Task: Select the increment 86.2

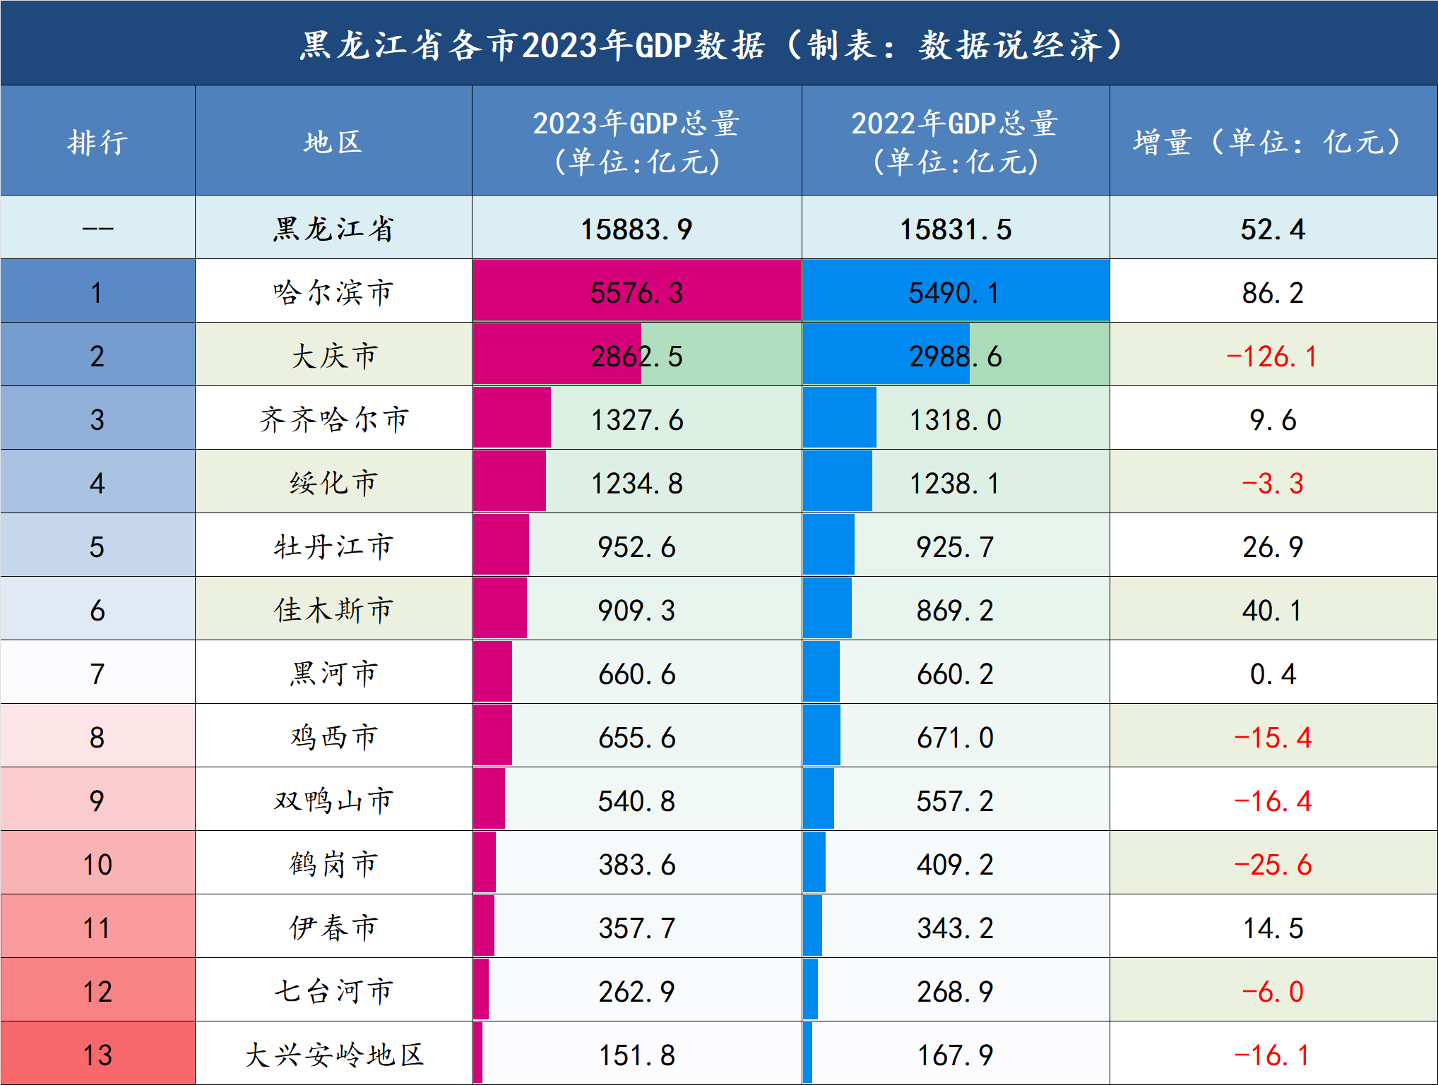Action: tap(1273, 293)
